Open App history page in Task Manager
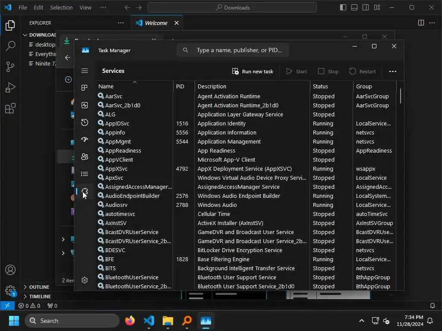Image resolution: width=442 pixels, height=331 pixels. click(x=85, y=122)
